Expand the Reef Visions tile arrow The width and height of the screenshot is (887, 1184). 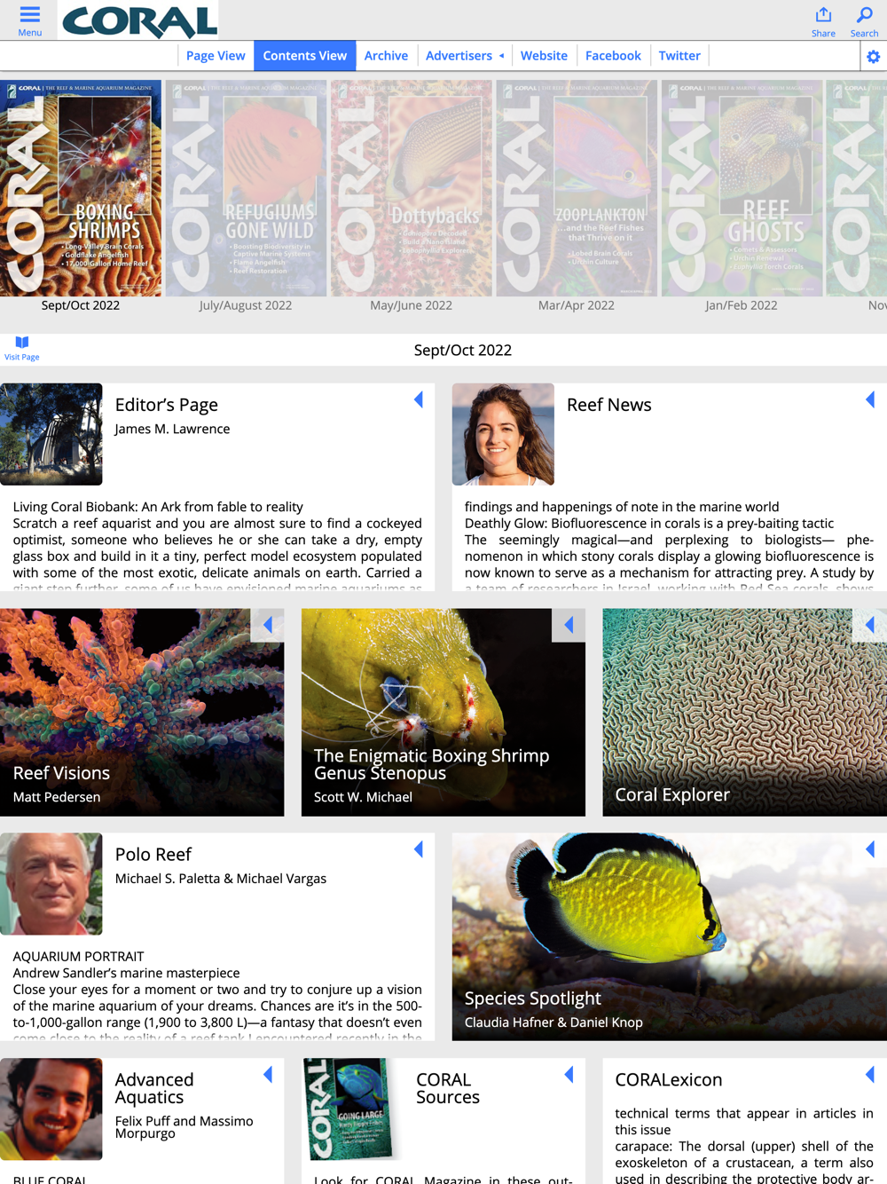click(268, 625)
